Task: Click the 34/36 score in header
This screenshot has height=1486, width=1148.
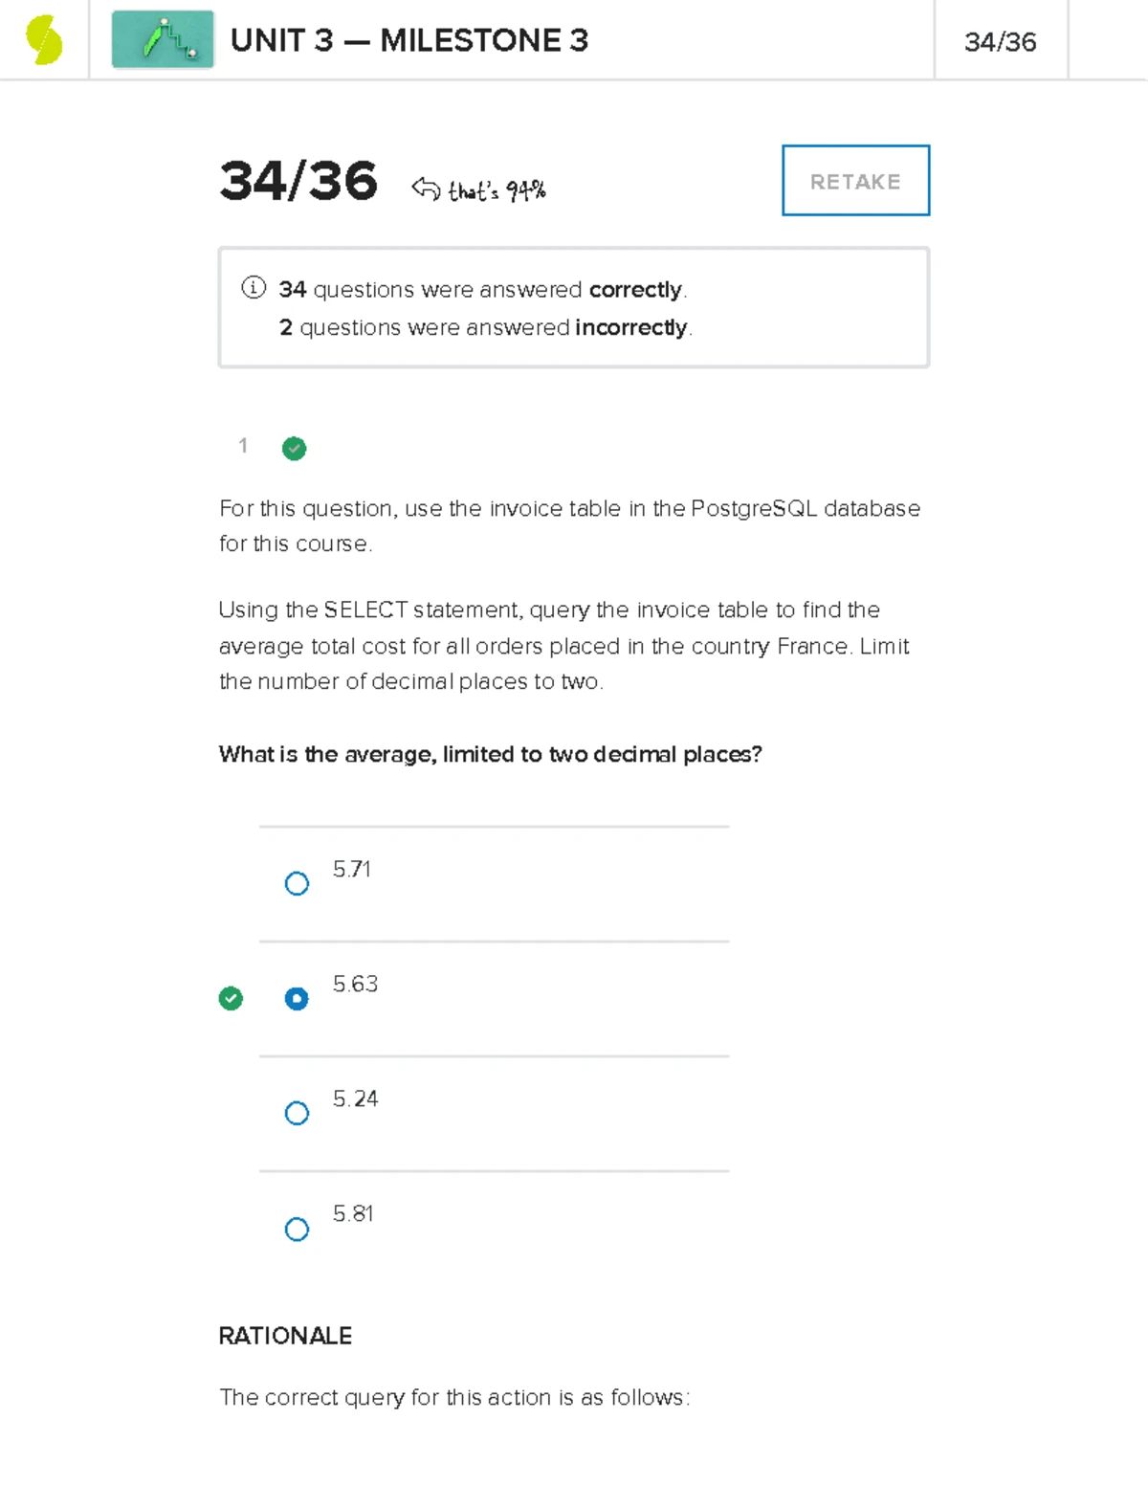Action: coord(1000,42)
